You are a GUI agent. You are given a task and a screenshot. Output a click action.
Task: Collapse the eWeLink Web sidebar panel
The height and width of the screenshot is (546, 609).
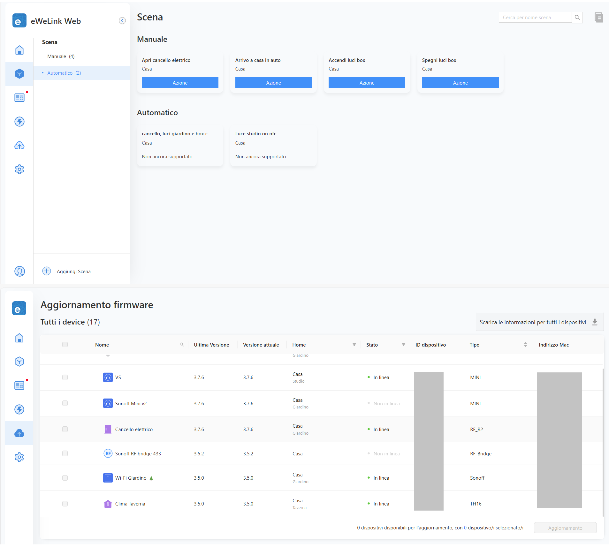pyautogui.click(x=122, y=21)
